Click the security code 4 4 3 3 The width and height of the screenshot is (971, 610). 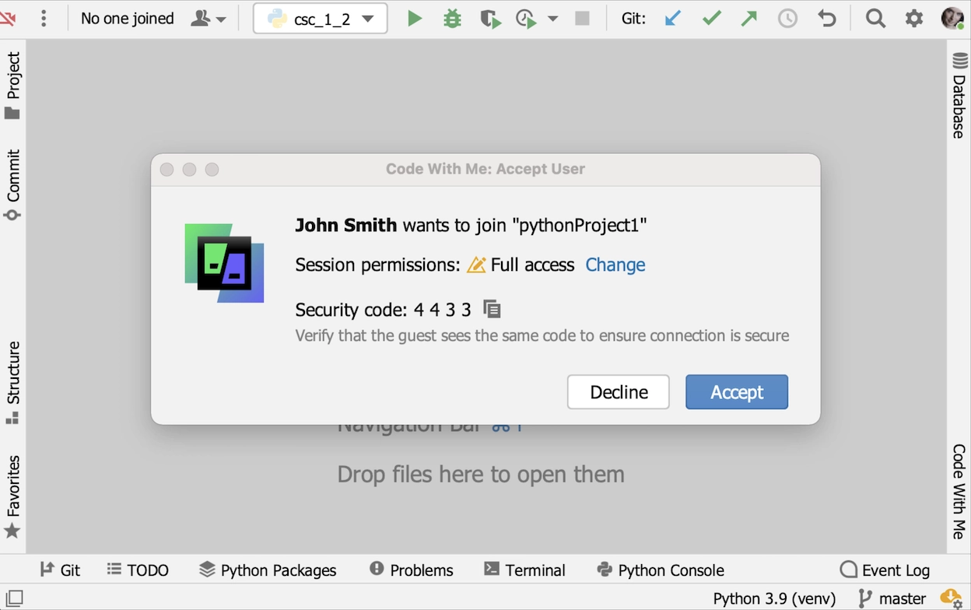(x=442, y=310)
